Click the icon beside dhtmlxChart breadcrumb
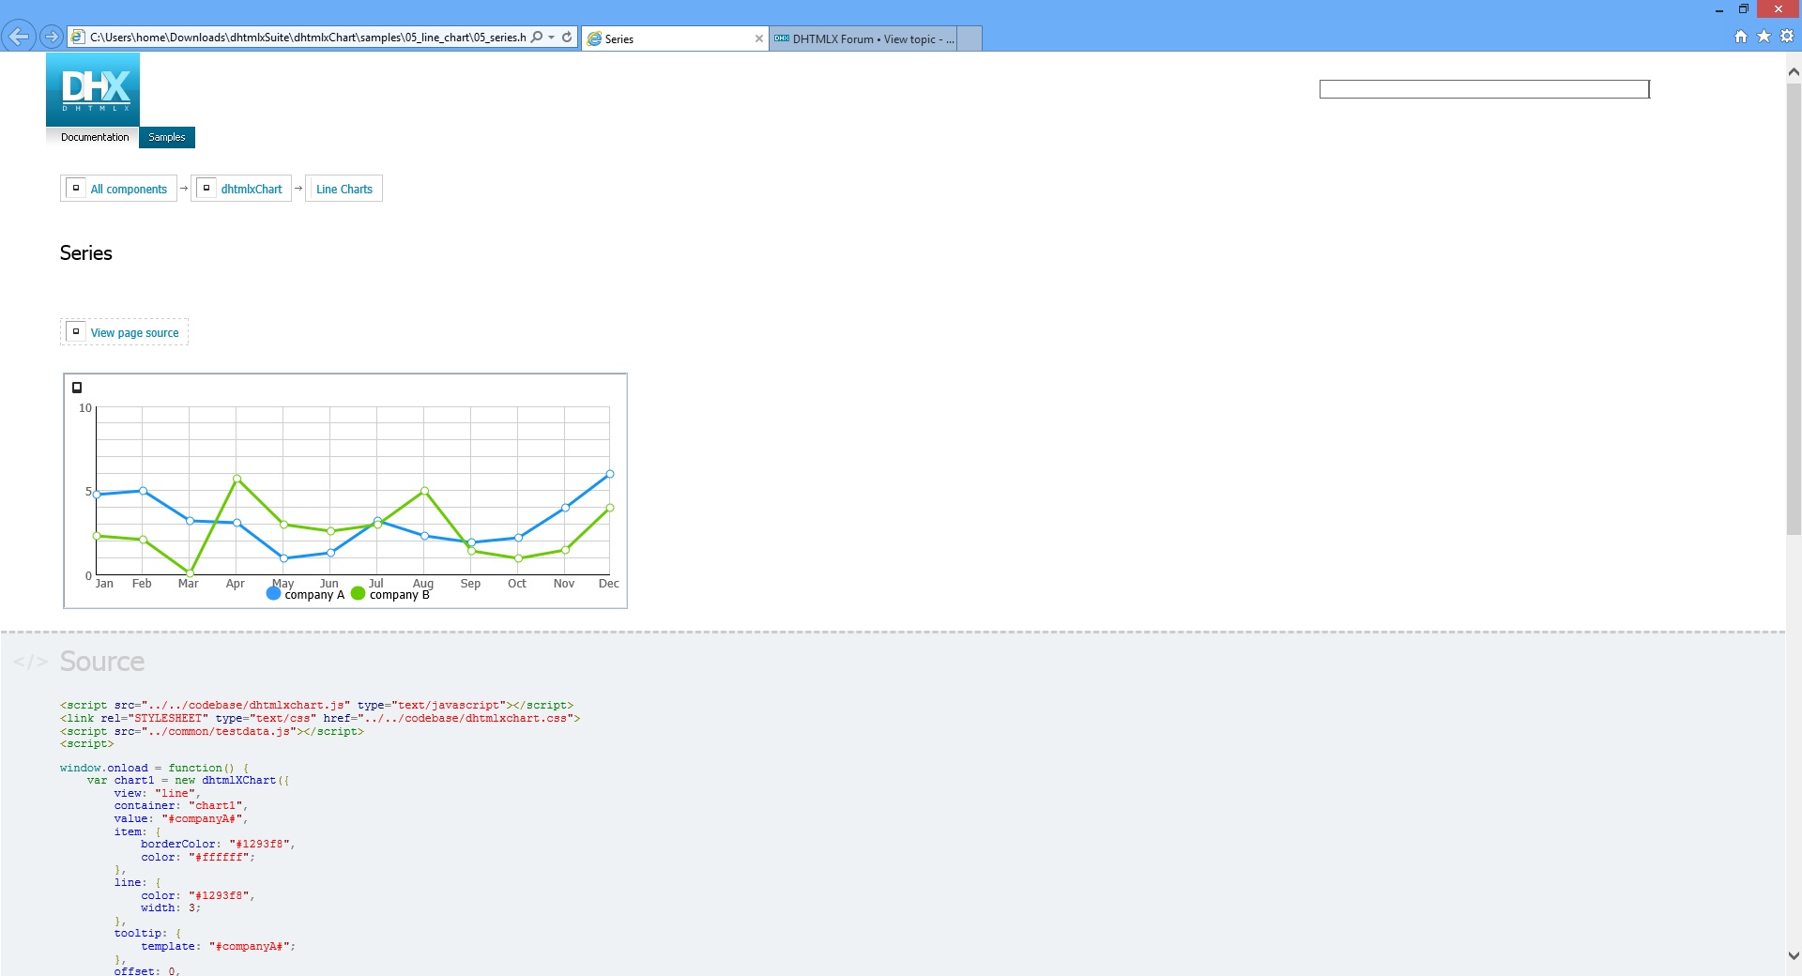 [206, 188]
